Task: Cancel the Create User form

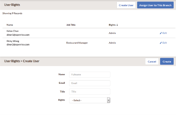Action: click(x=152, y=61)
